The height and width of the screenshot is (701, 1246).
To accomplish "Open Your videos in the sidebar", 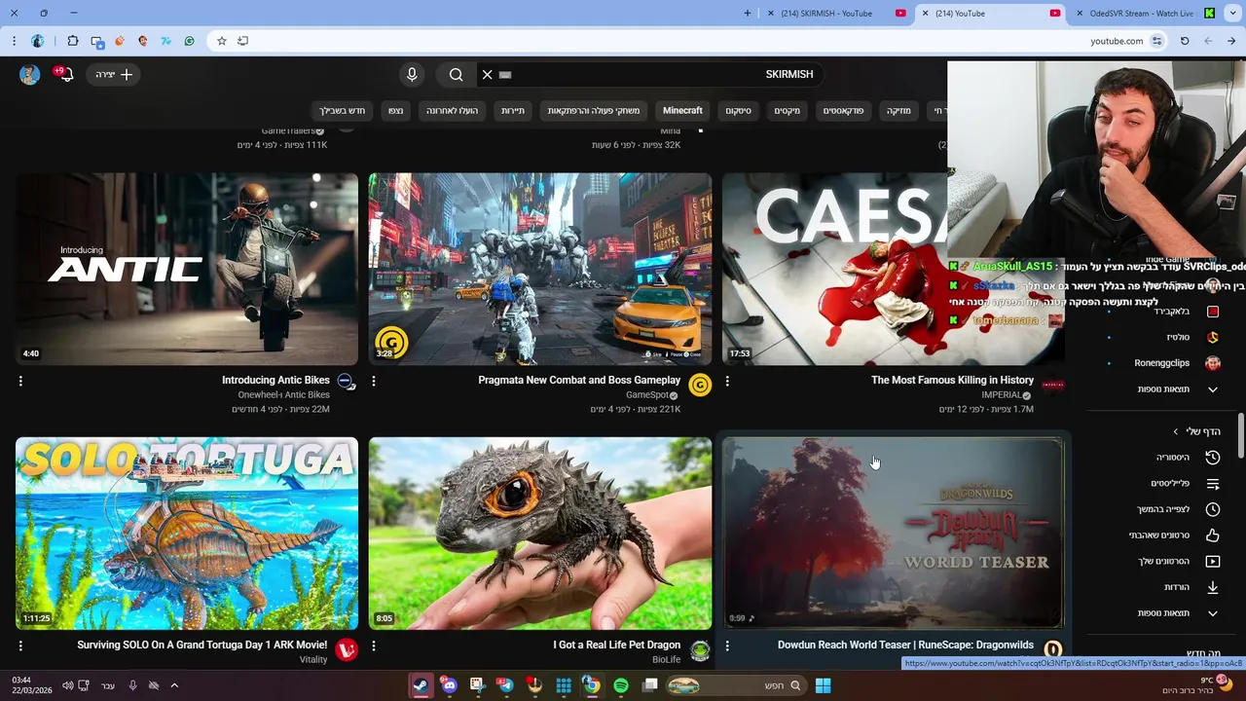I will pyautogui.click(x=1179, y=562).
